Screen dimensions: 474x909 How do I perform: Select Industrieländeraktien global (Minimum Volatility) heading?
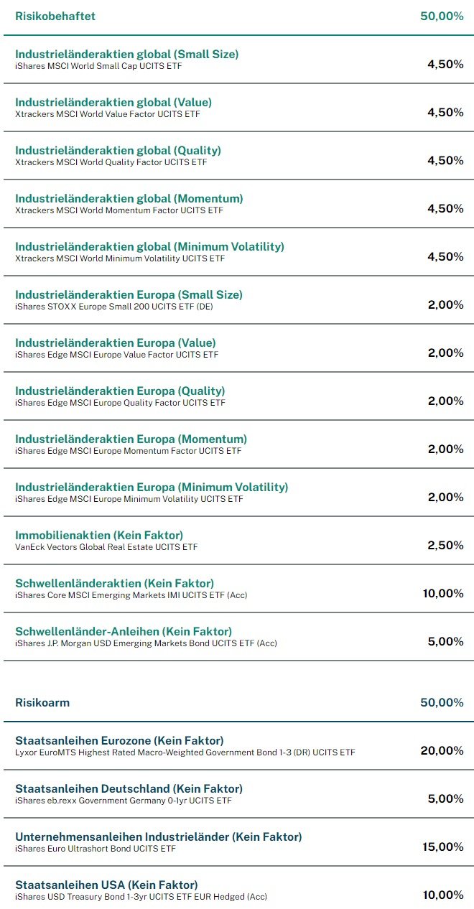coord(149,246)
